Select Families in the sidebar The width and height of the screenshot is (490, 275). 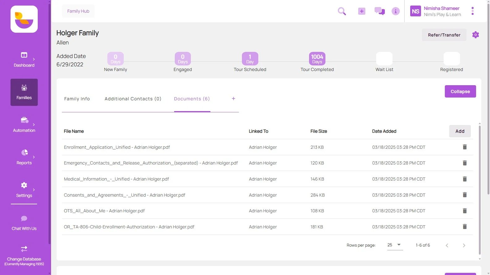pos(24,92)
